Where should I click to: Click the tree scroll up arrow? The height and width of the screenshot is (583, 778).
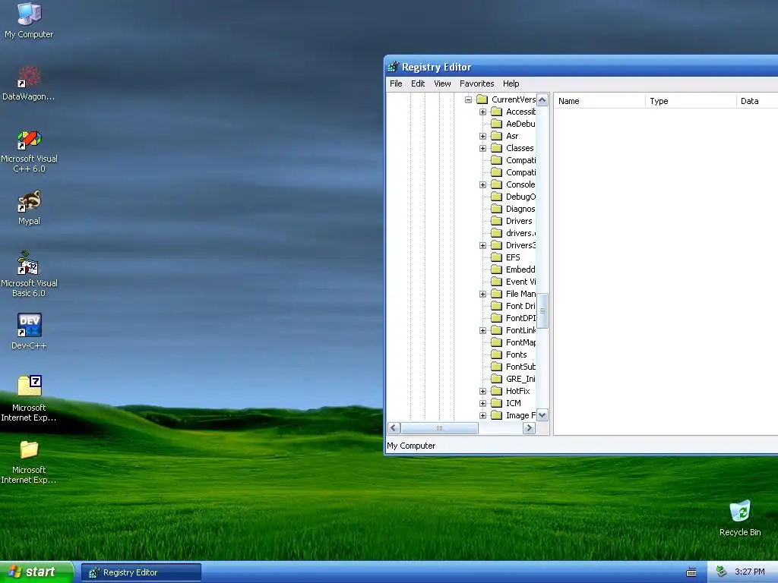[x=542, y=100]
